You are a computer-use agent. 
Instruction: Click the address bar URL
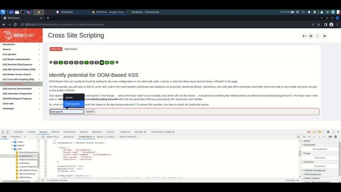point(64,25)
